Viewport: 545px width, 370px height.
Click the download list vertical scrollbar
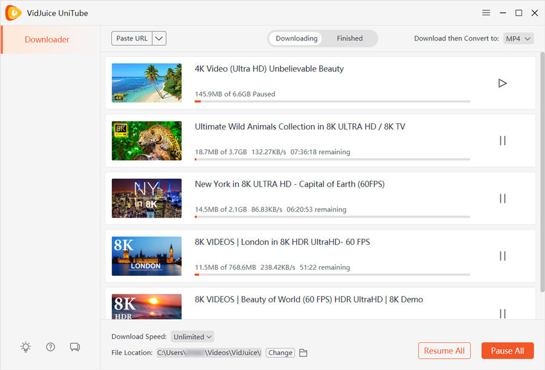[542, 172]
